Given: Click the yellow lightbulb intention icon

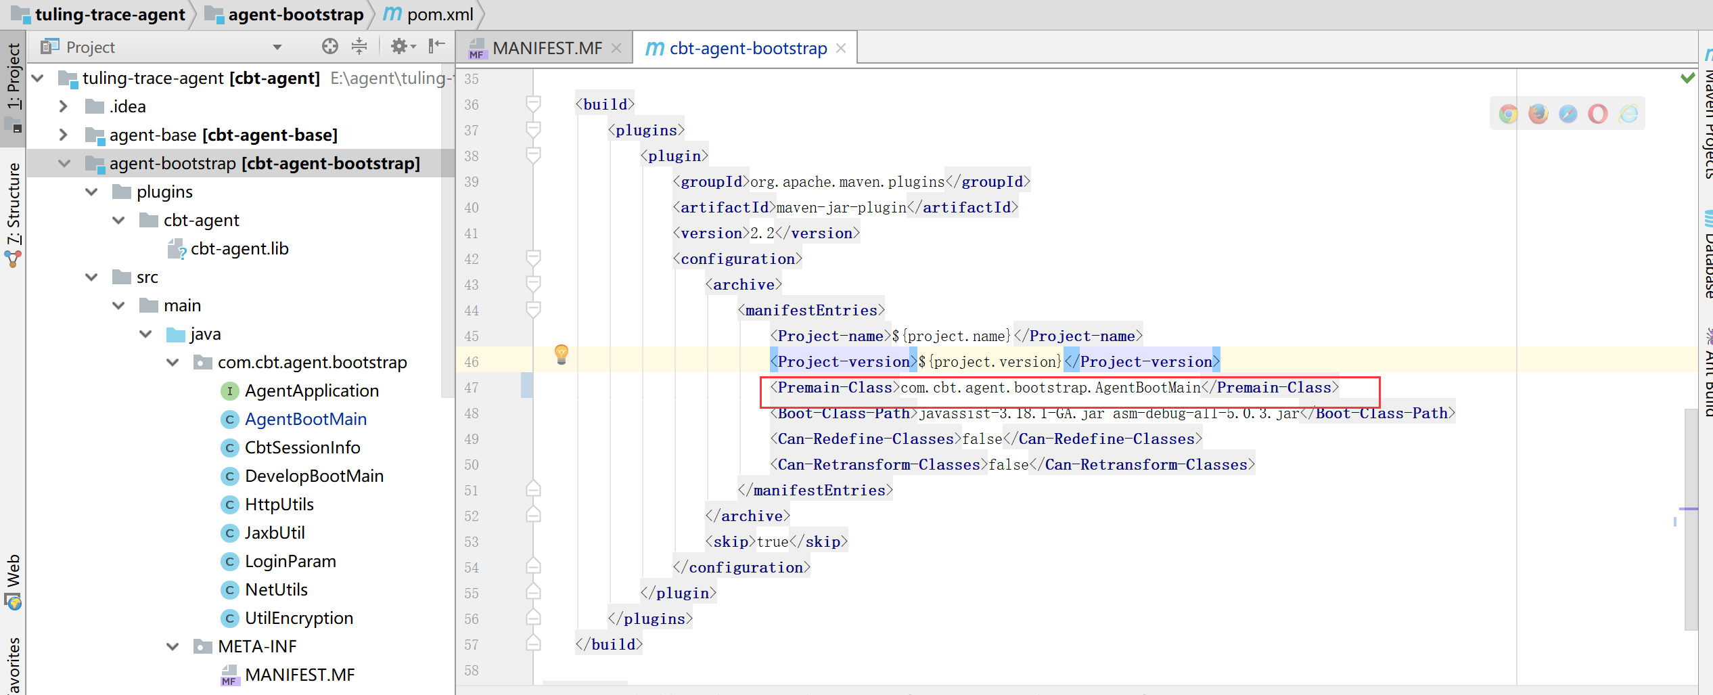Looking at the screenshot, I should click(562, 354).
